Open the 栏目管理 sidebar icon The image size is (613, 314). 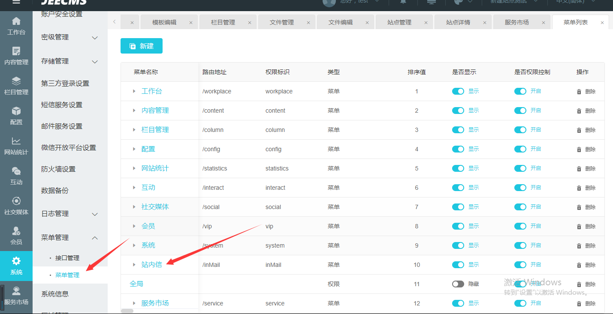(16, 81)
